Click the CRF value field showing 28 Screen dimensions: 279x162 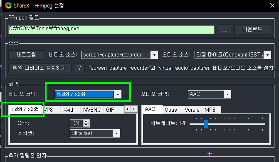pos(77,123)
